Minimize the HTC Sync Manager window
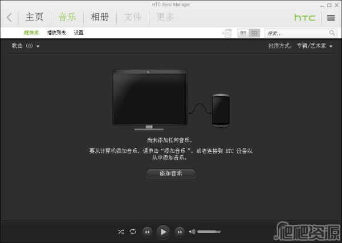342x243 pixels. (322, 6)
